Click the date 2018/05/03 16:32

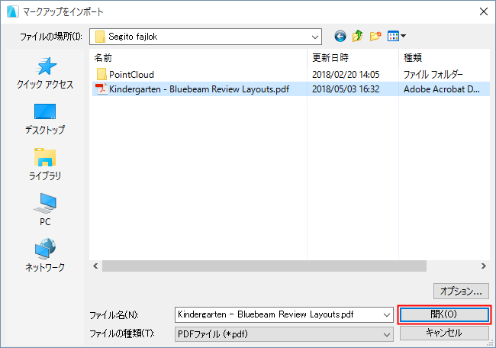pos(346,89)
